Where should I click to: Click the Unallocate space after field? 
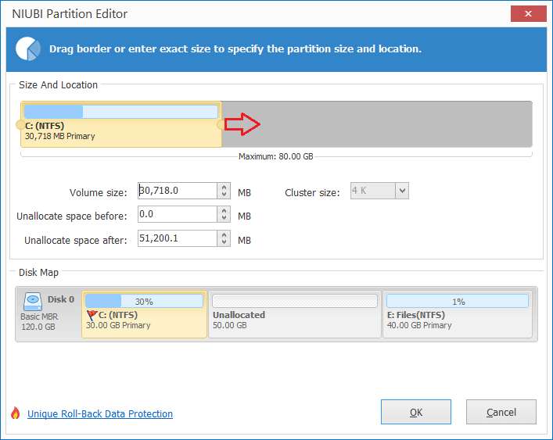pos(178,238)
